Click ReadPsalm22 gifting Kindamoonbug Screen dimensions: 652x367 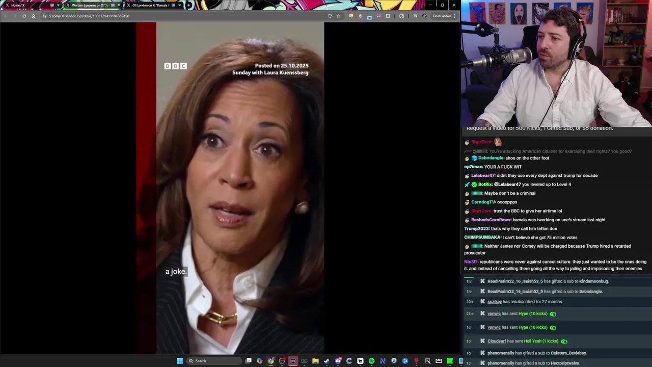515,281
